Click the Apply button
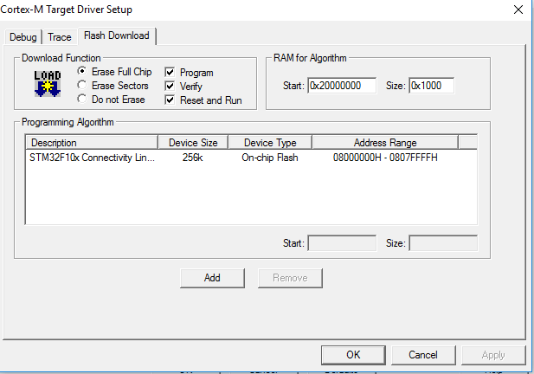534x374 pixels. point(493,355)
